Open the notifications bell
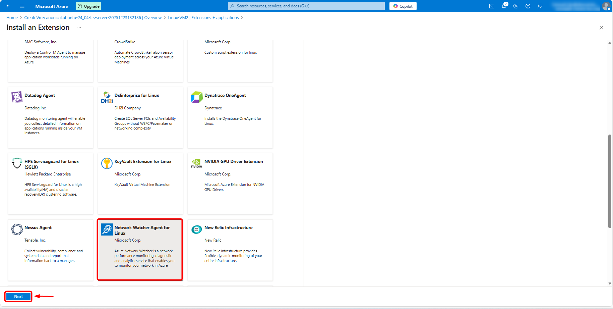 (504, 6)
